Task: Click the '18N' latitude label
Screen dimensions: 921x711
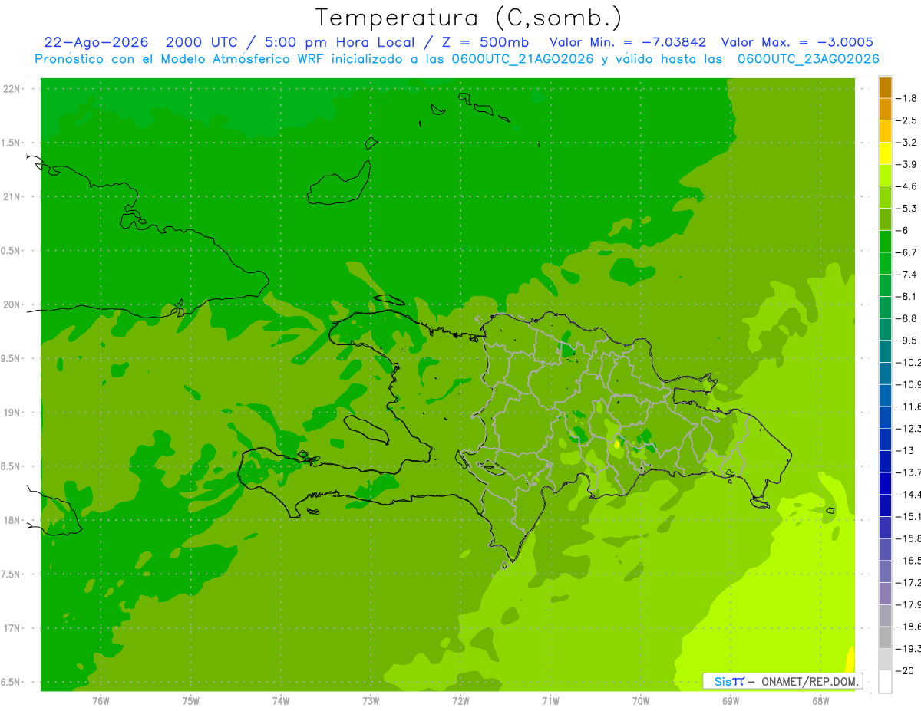Action: pos(12,521)
